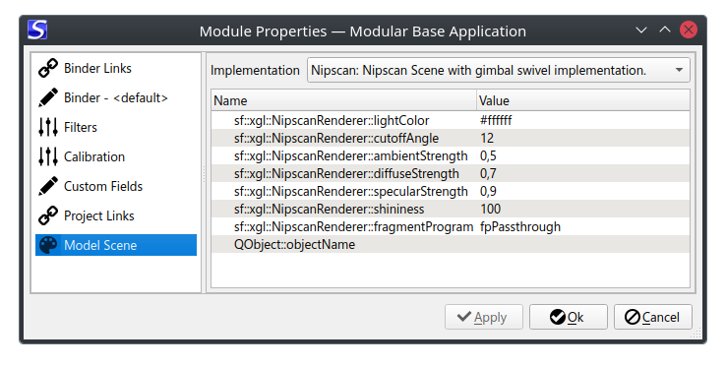Click the pencil icon for Binder default
The image size is (726, 367).
click(x=48, y=97)
